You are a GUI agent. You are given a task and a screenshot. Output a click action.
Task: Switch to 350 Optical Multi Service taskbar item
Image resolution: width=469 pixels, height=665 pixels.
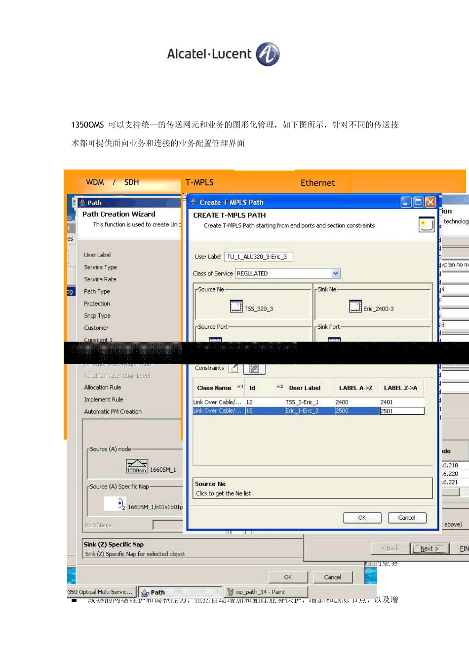[x=102, y=592]
